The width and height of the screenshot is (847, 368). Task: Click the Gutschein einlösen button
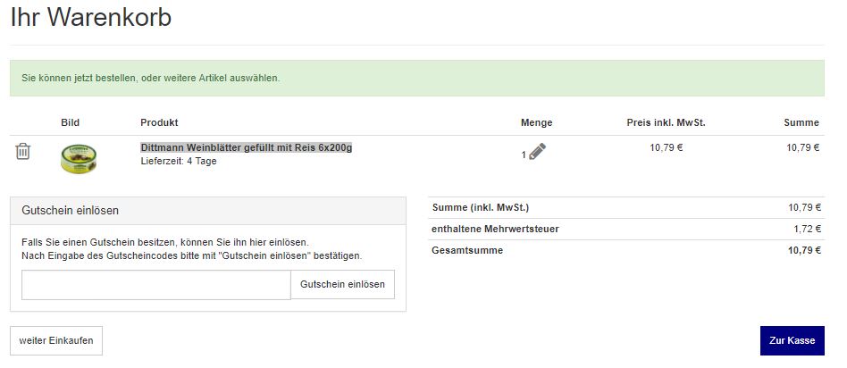pos(342,284)
